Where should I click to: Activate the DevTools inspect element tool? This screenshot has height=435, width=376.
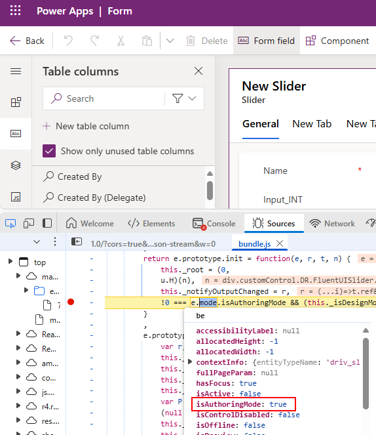tap(10, 223)
